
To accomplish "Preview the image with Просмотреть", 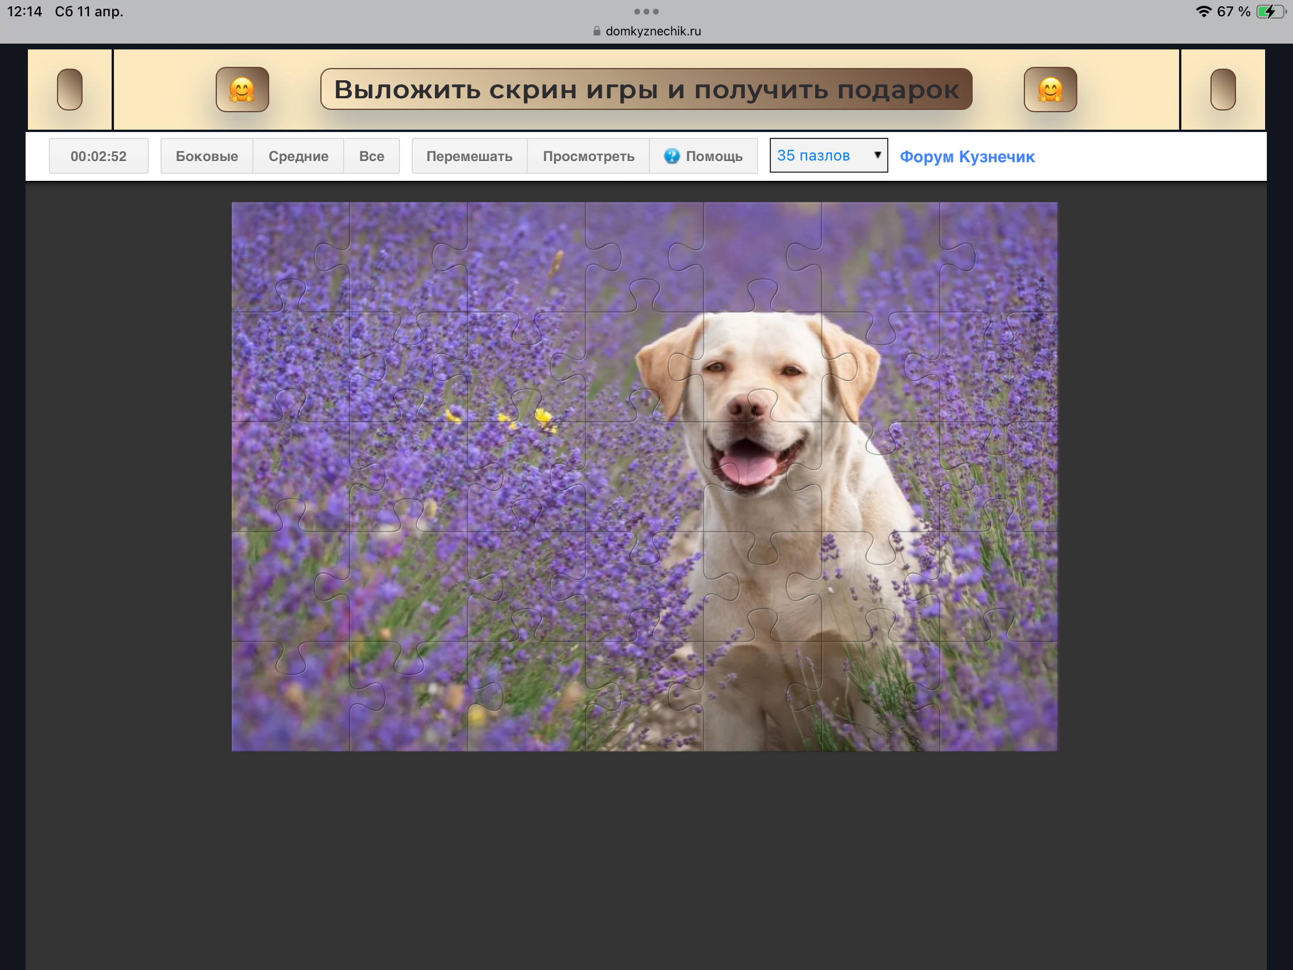I will point(588,156).
